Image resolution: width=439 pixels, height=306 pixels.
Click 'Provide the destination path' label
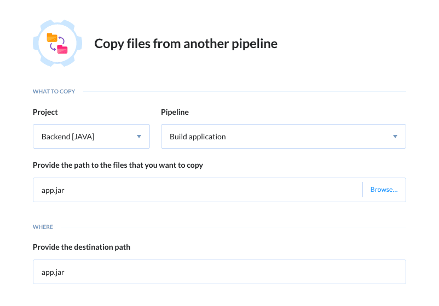pos(82,247)
